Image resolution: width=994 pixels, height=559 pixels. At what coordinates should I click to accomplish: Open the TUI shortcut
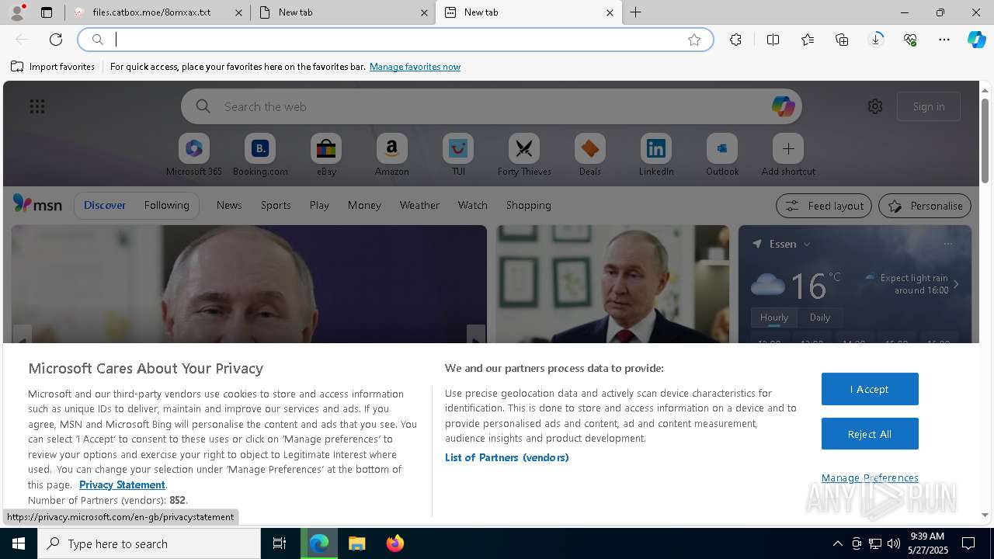[458, 155]
